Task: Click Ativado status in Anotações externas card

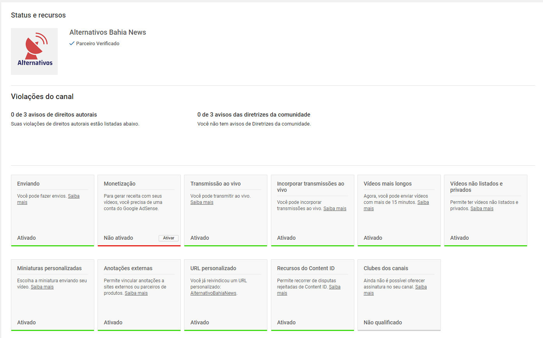Action: pyautogui.click(x=113, y=322)
